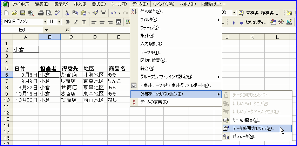Viewport: 297px width, 146px height.
Task: Toggle underline formatting
Action: (x=84, y=22)
